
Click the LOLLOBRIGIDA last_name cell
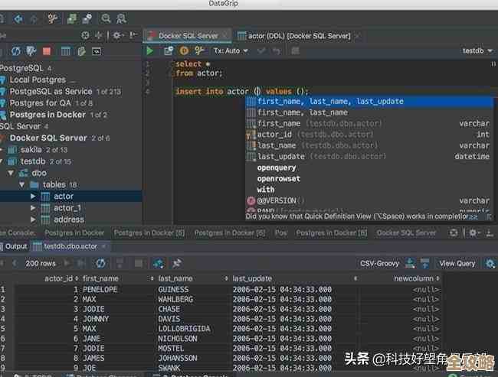[x=184, y=329]
